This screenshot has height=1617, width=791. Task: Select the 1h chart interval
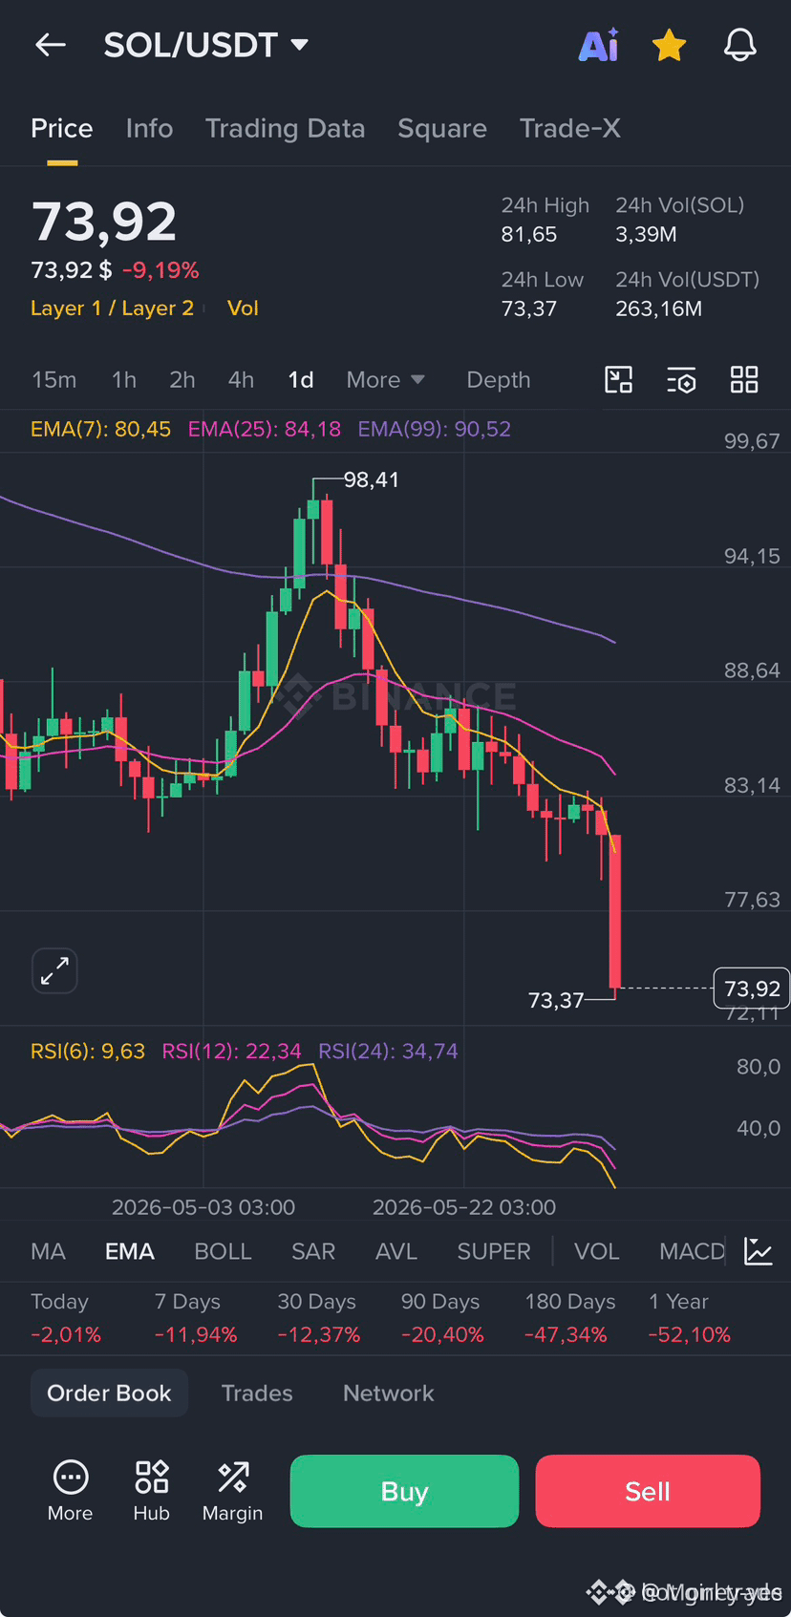(124, 380)
